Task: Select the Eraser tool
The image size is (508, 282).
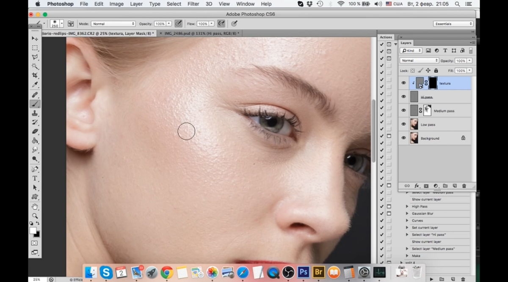Action: click(x=35, y=131)
